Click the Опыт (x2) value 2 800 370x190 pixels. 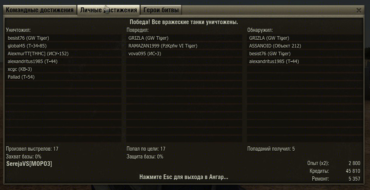pos(354,163)
